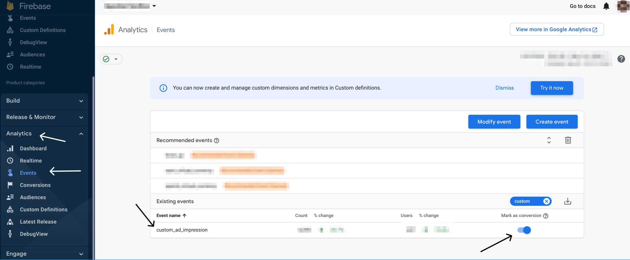Image resolution: width=630 pixels, height=260 pixels.
Task: Click Mark as conversion help icon
Action: coord(546,216)
